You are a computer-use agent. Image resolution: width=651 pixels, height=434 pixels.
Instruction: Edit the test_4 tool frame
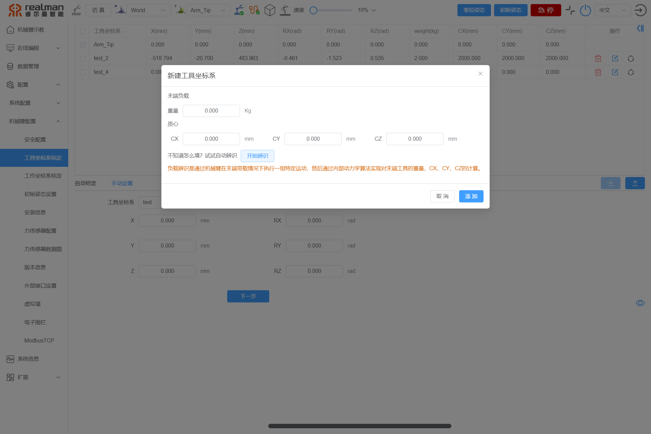pos(615,72)
